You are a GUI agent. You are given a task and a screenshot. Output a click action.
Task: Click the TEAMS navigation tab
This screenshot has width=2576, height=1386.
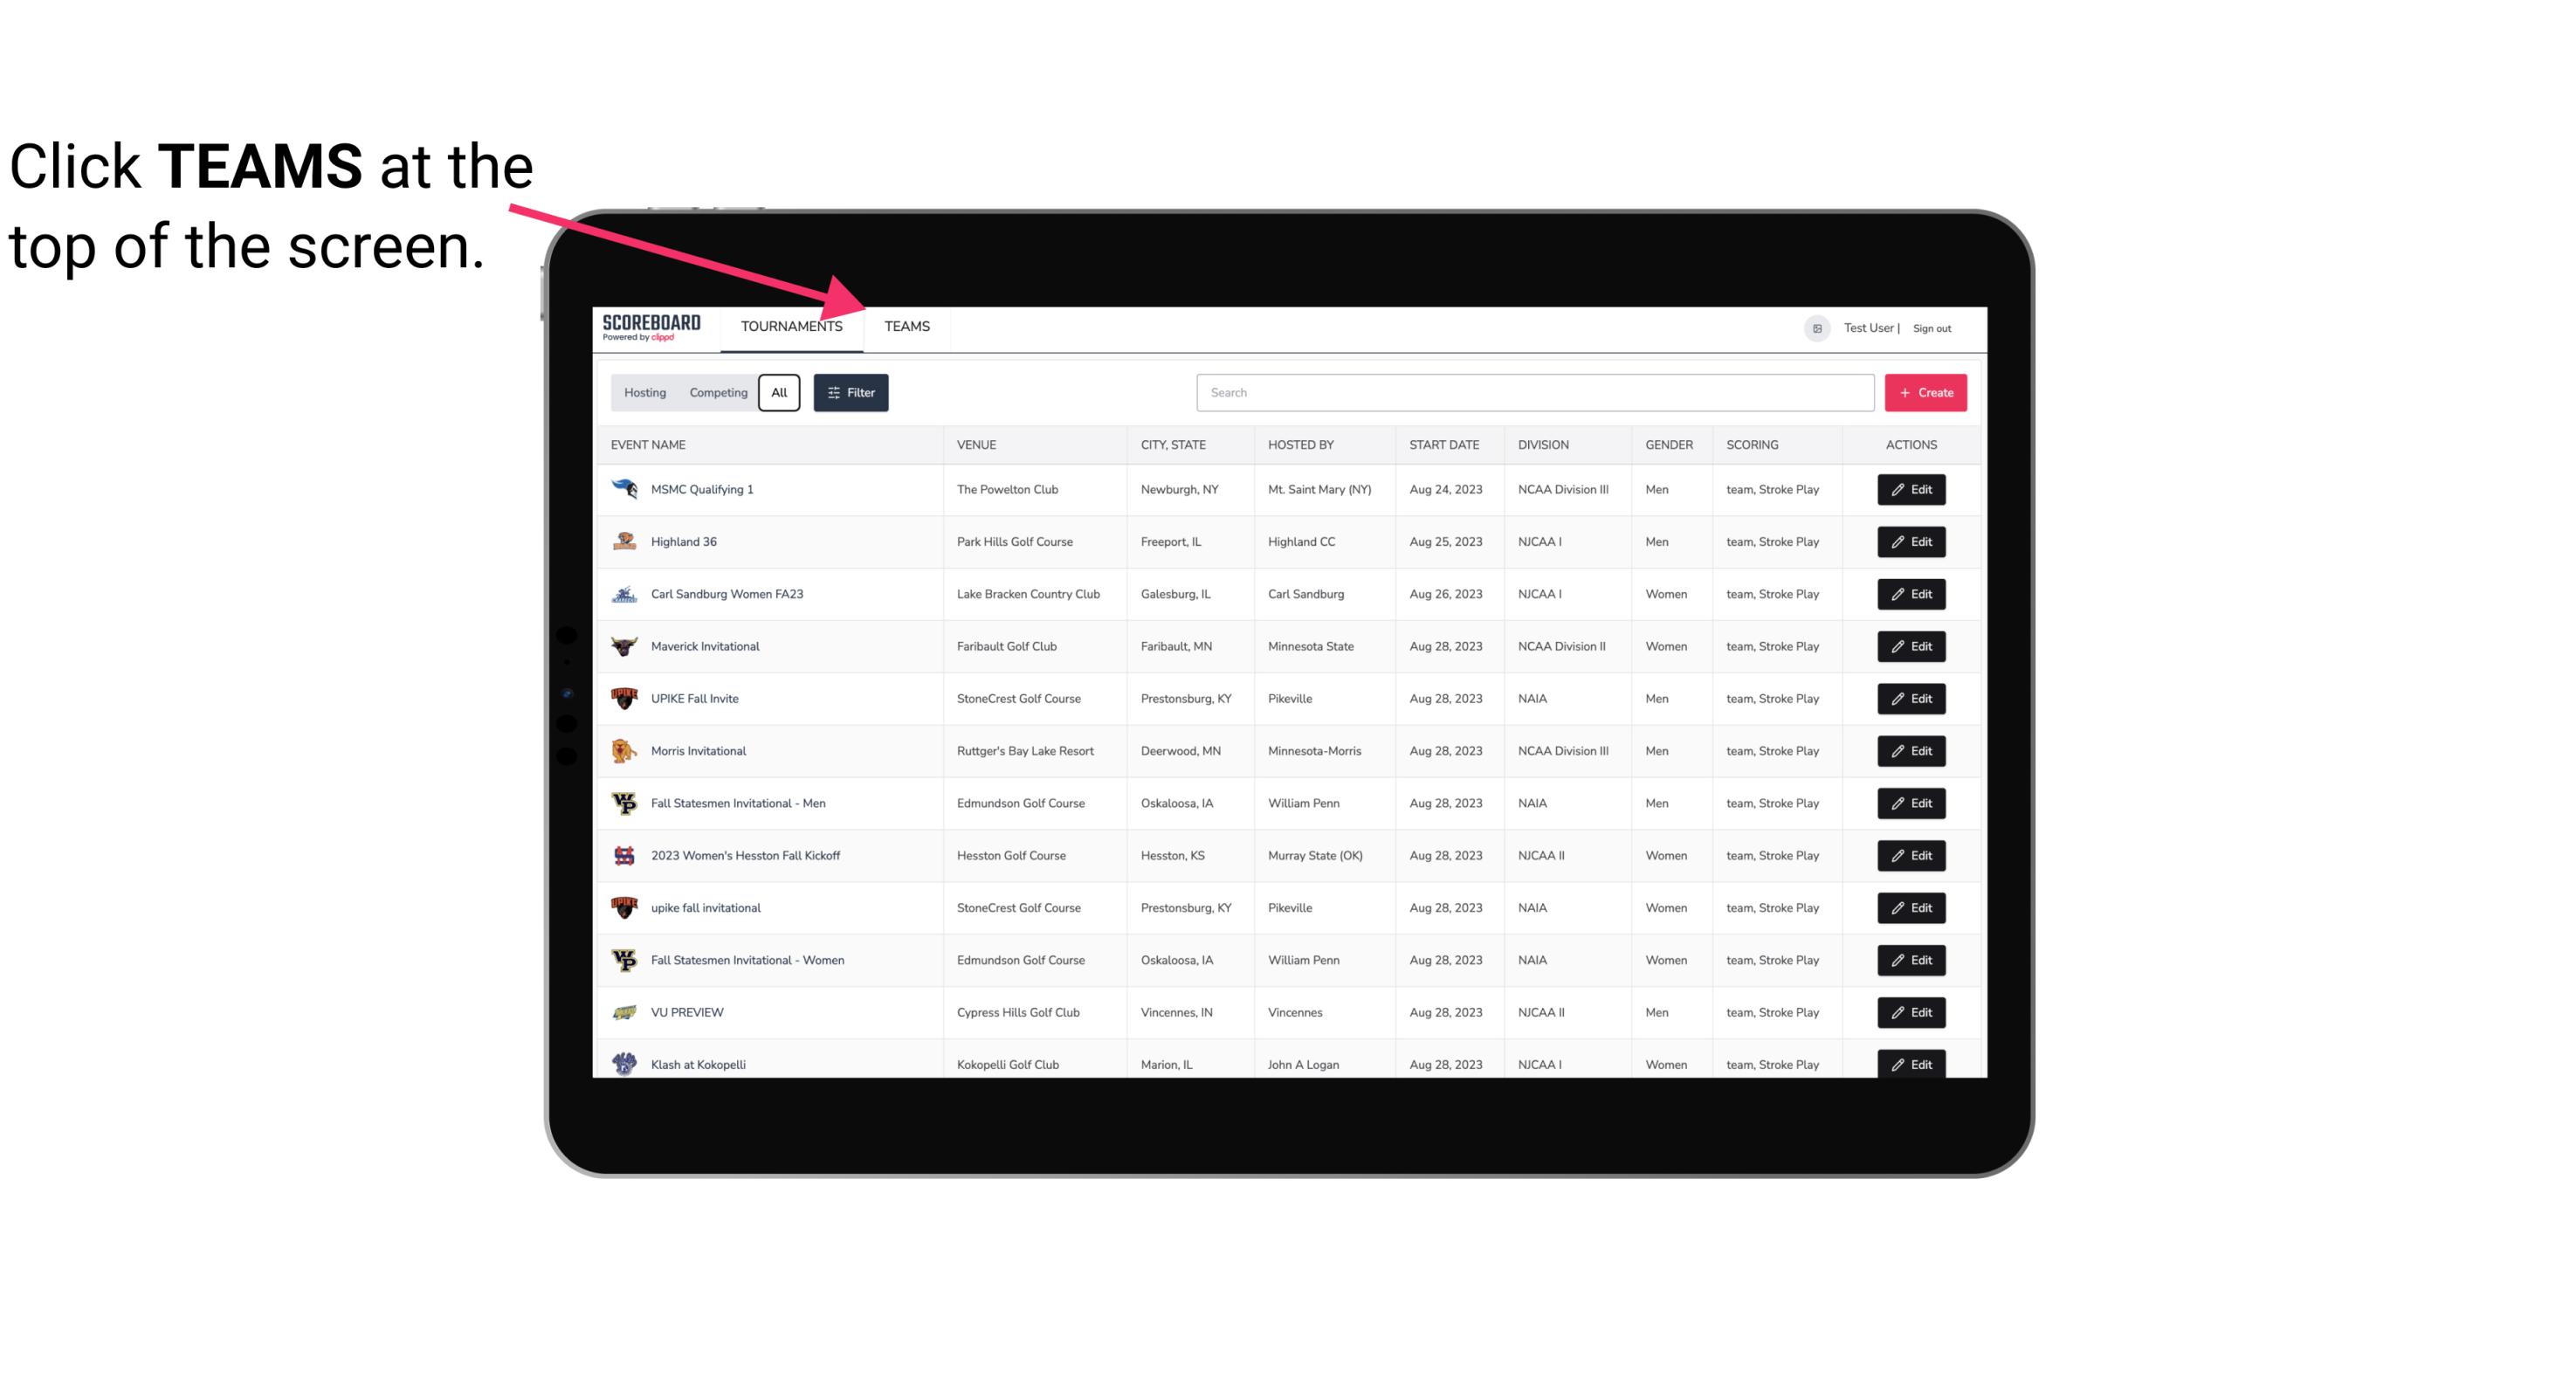(904, 328)
